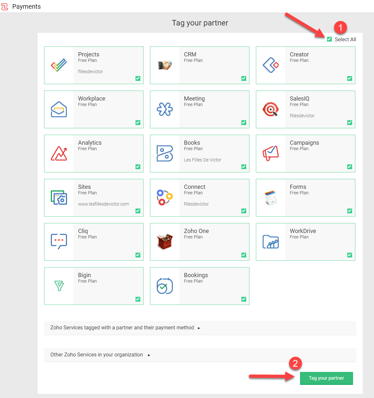
Task: Click the Meeting app icon
Action: pos(165,109)
